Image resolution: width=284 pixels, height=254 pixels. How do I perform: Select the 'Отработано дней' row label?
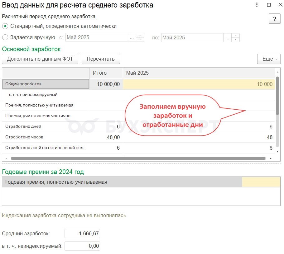[23, 127]
